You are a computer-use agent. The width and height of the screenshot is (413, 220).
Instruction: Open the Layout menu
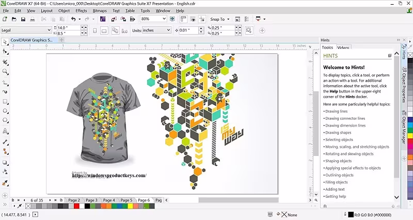point(46,11)
